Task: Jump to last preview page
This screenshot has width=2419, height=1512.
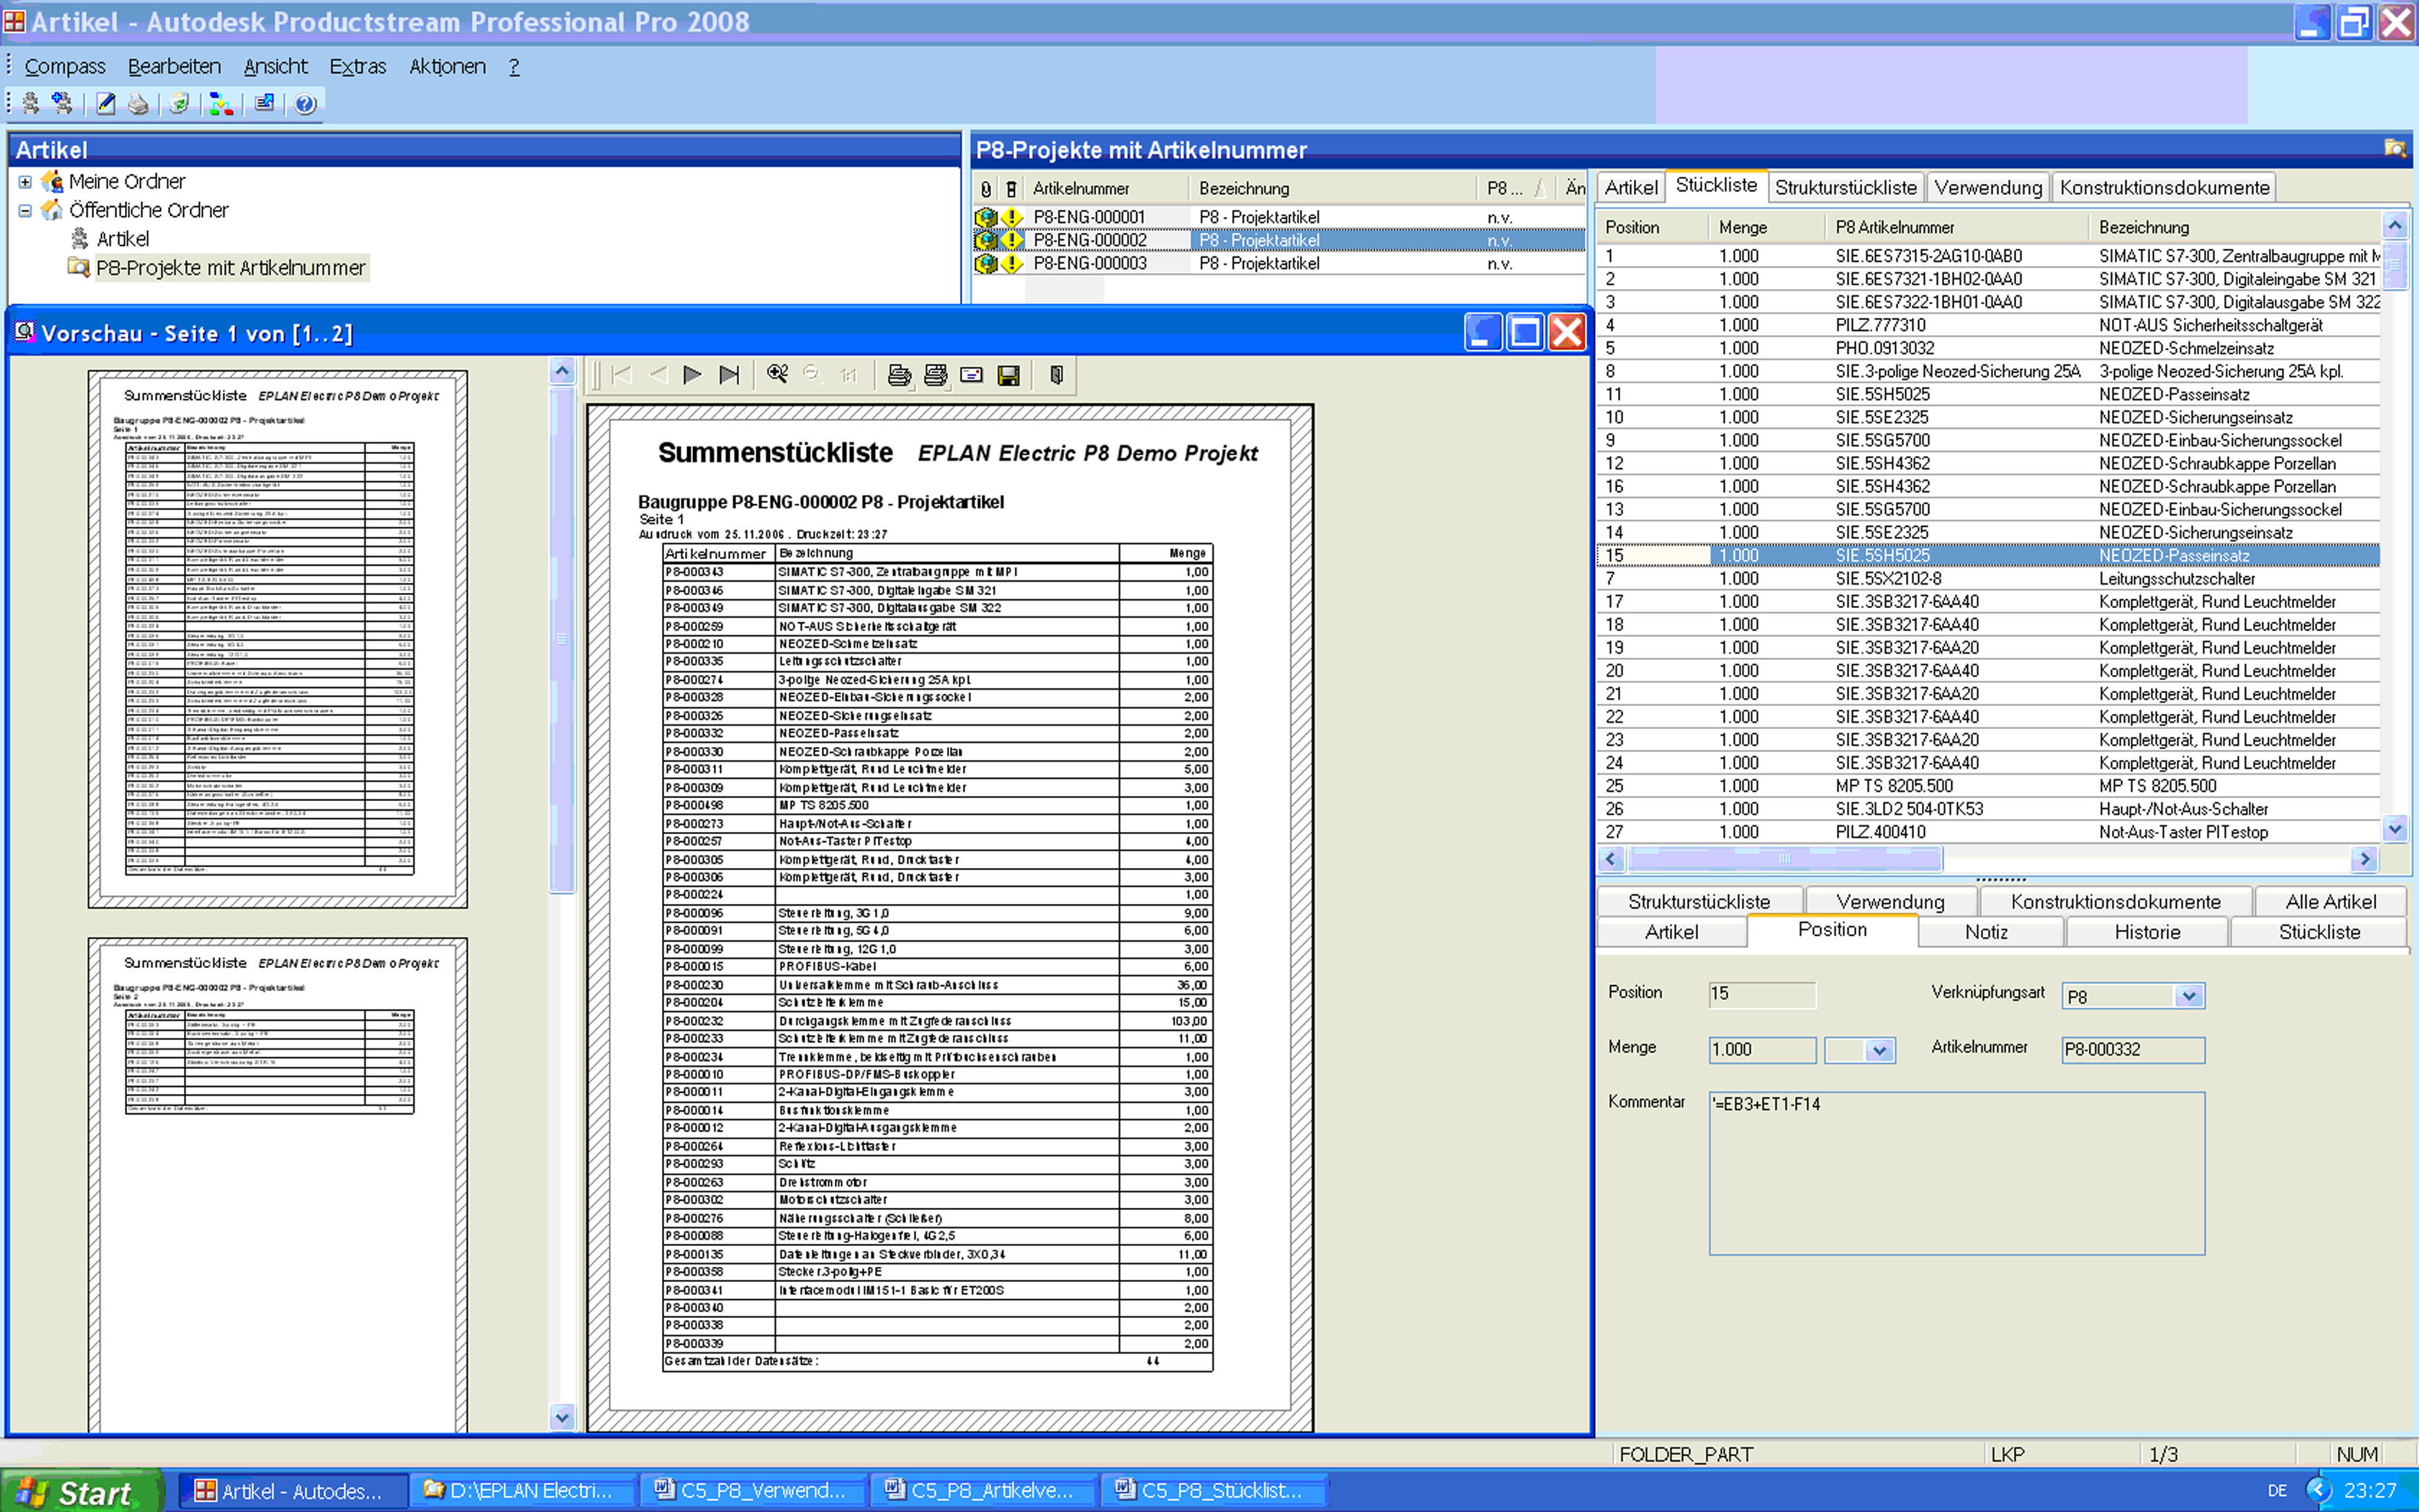Action: click(730, 375)
